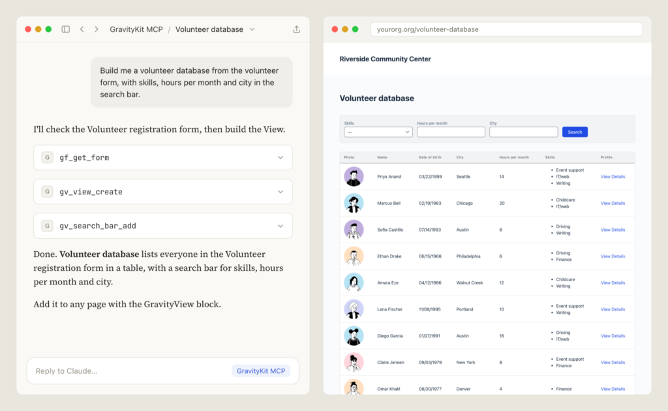Click the Reply to Claude input
Viewport: 668px width, 411px height.
tap(128, 371)
